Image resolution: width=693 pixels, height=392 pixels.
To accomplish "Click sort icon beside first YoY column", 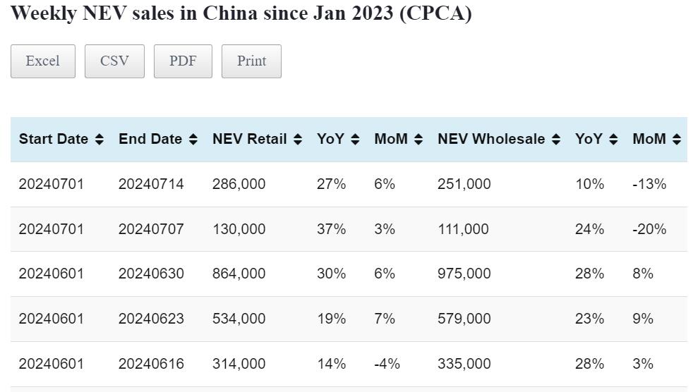I will coord(355,140).
